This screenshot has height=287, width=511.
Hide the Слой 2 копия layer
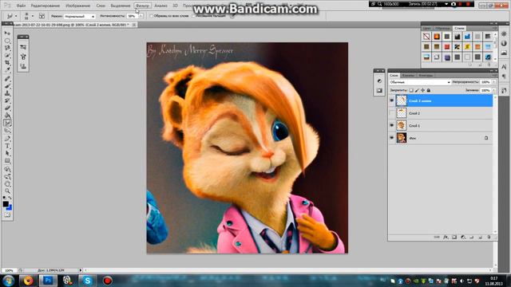point(392,101)
